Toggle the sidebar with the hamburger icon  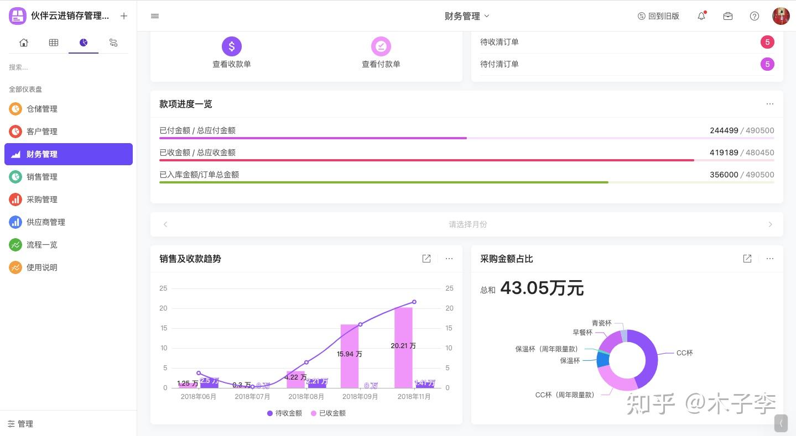pyautogui.click(x=154, y=16)
